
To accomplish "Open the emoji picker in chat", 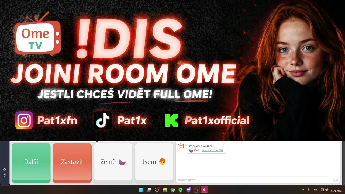I will (x=336, y=180).
